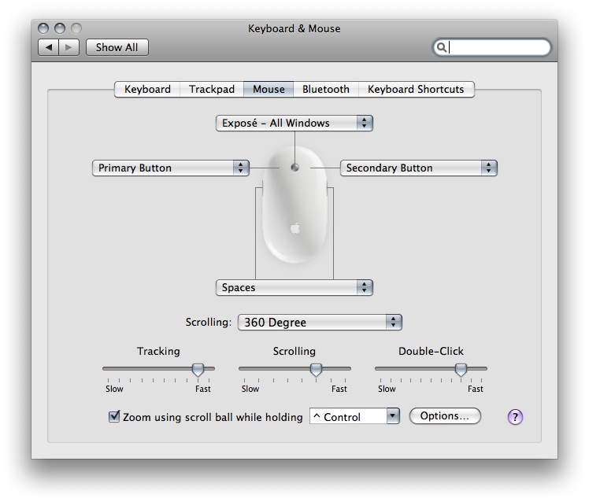This screenshot has height=502, width=589.
Task: Select the Mouse tab
Action: (269, 90)
